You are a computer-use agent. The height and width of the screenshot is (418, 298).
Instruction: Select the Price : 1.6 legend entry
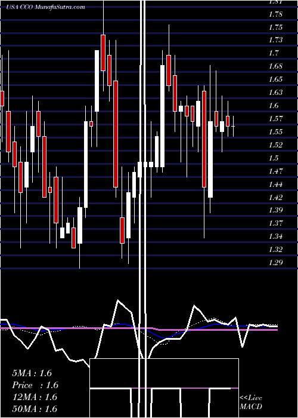tap(35, 385)
